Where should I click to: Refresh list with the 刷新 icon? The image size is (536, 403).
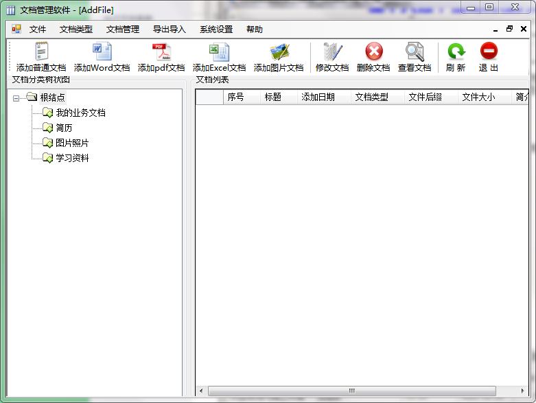(456, 52)
